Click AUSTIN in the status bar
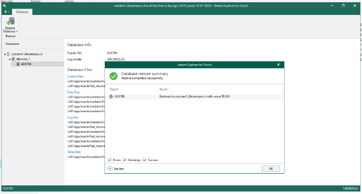This screenshot has height=194, width=362. pos(8,189)
